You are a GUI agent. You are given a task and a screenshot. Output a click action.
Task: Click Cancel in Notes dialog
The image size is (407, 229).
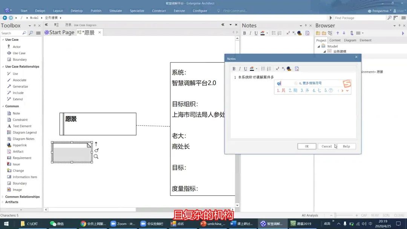pyautogui.click(x=326, y=146)
